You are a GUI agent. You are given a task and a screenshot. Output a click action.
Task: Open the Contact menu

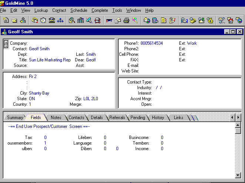59,10
